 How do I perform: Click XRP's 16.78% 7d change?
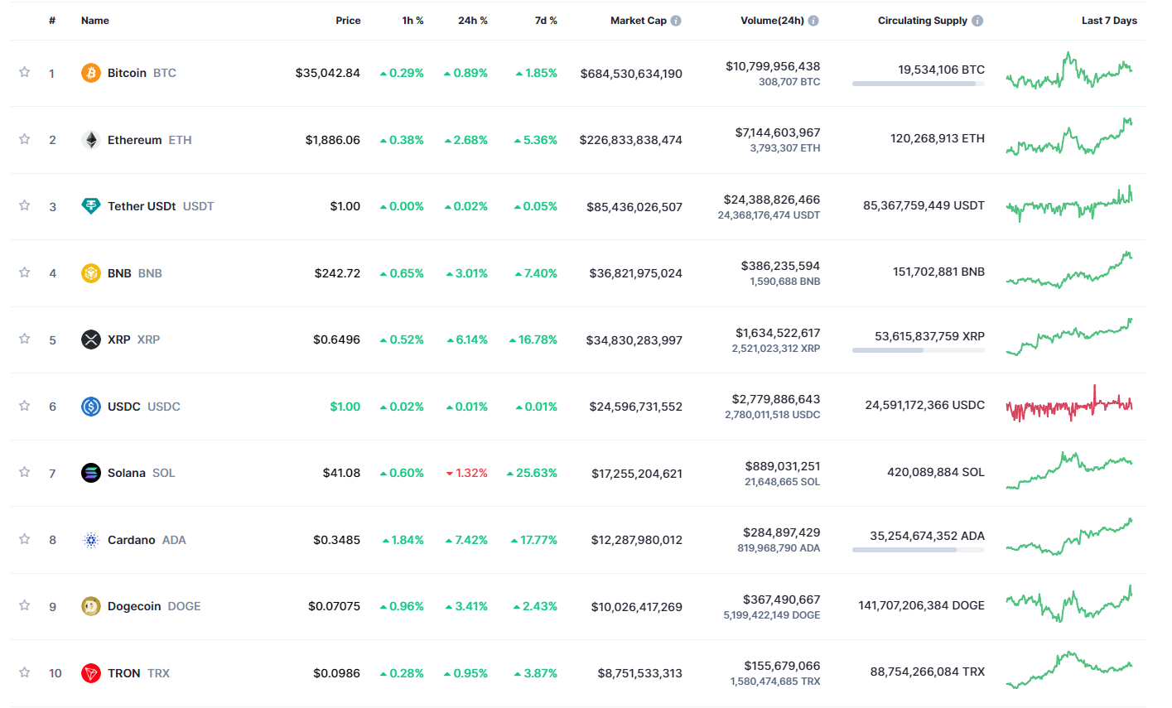pos(533,340)
